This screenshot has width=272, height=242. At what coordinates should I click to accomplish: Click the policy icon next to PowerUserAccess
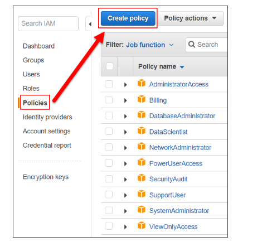click(142, 162)
